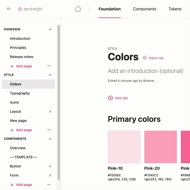Viewport: 190px width, 190px height.
Task: Click plus icon of Style Add page
Action: (12, 130)
